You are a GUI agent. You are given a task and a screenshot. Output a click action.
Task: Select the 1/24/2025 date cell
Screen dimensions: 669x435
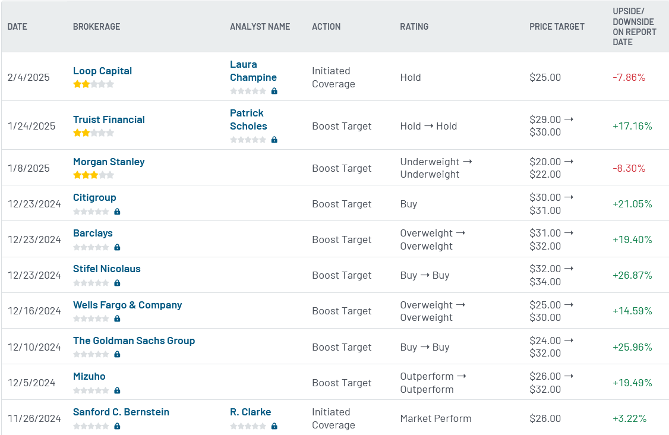click(x=31, y=126)
